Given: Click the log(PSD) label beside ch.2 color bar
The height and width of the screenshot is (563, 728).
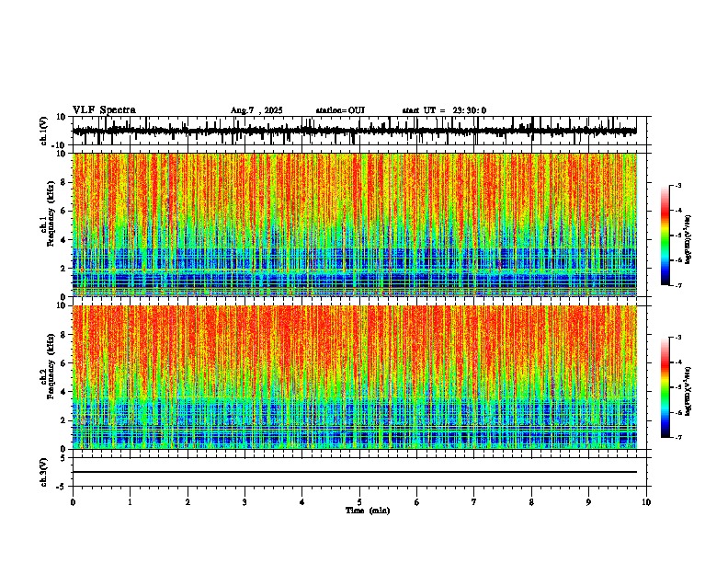Looking at the screenshot, I should tap(688, 391).
